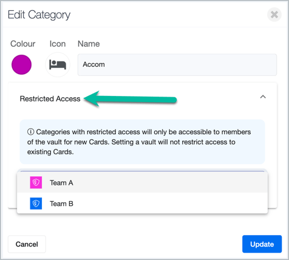
Task: Close the Edit Category dialog
Action: pyautogui.click(x=274, y=15)
